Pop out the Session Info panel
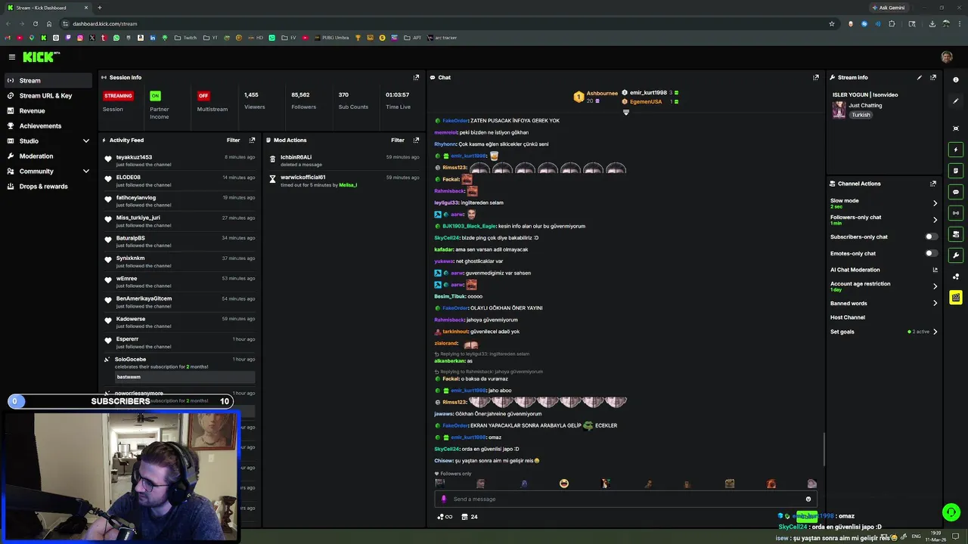 click(x=416, y=77)
